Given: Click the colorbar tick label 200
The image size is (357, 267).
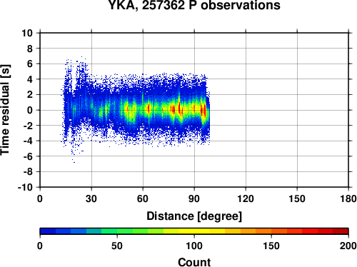Looking at the screenshot, I should click(x=348, y=246).
